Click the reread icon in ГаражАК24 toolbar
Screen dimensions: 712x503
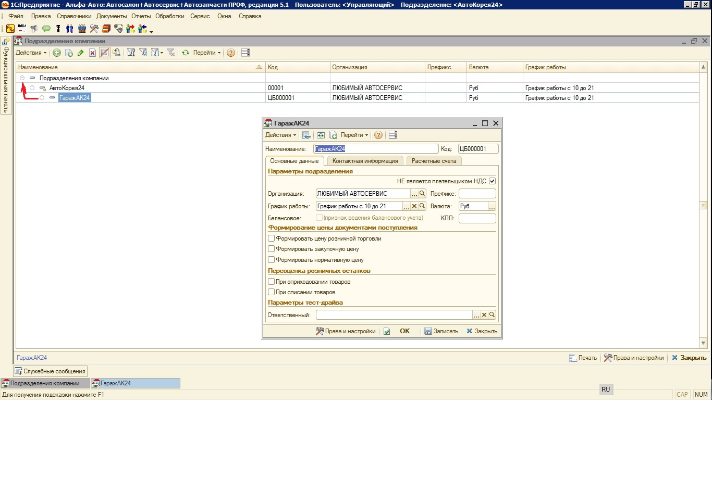click(x=321, y=135)
